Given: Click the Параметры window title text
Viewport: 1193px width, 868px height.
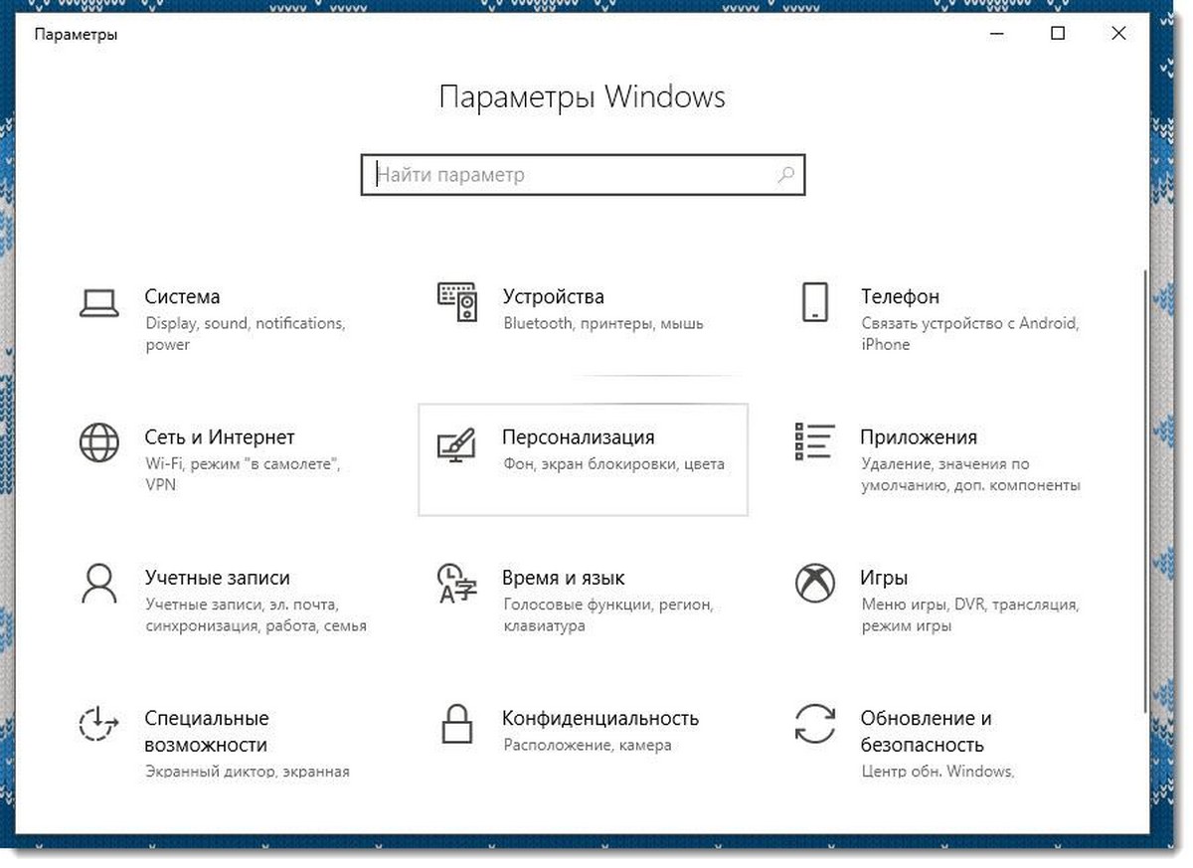Looking at the screenshot, I should point(76,35).
